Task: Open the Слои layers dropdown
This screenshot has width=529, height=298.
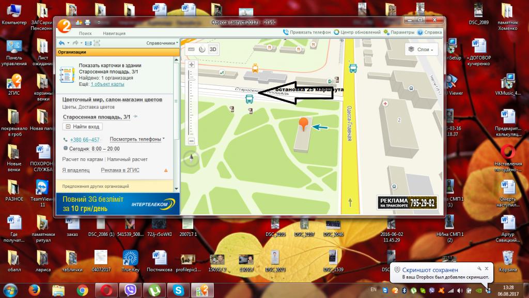Action: pos(422,49)
